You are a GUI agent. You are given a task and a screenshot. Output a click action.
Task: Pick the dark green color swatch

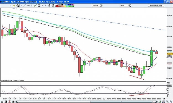pyautogui.click(x=73, y=6)
